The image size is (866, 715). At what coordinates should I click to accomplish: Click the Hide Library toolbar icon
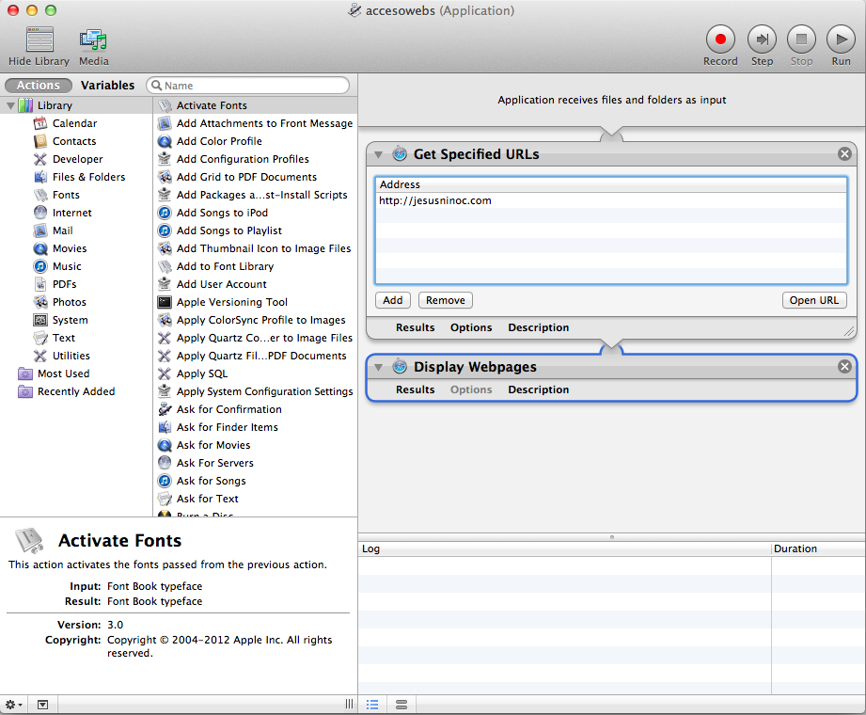pos(39,40)
